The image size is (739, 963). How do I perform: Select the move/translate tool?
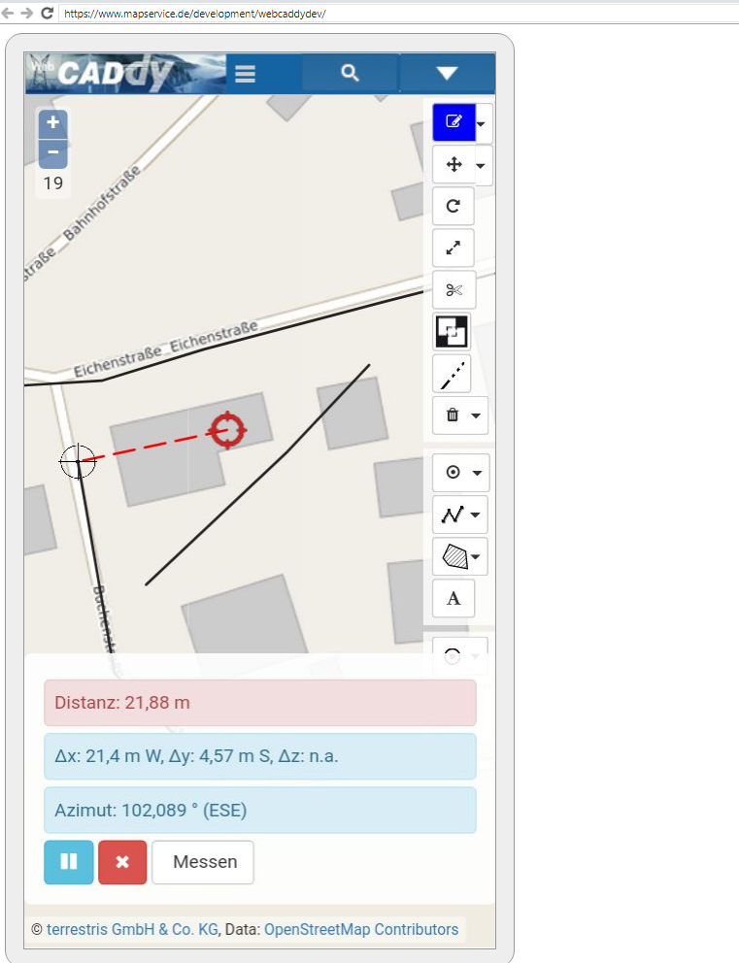tap(453, 165)
